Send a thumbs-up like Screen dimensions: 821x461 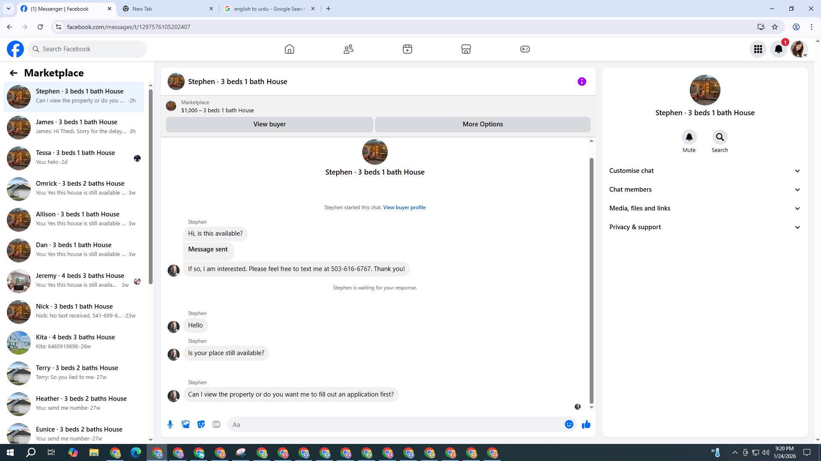(586, 424)
